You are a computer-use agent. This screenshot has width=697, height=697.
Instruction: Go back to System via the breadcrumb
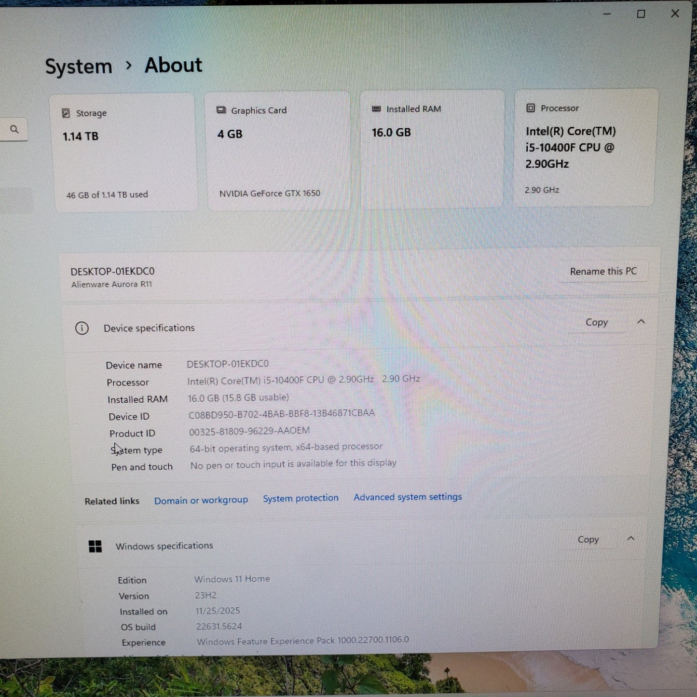79,67
